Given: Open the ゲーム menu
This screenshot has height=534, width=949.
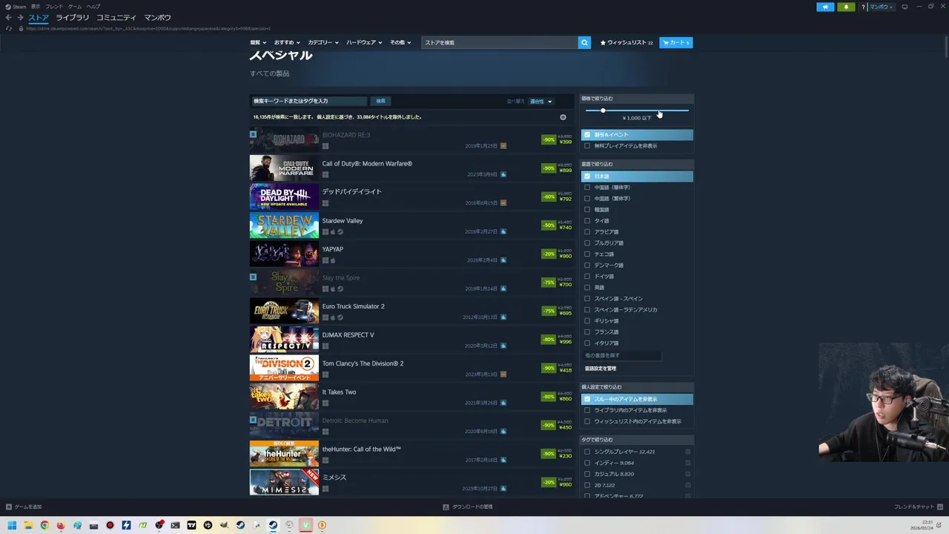Looking at the screenshot, I should pos(75,7).
